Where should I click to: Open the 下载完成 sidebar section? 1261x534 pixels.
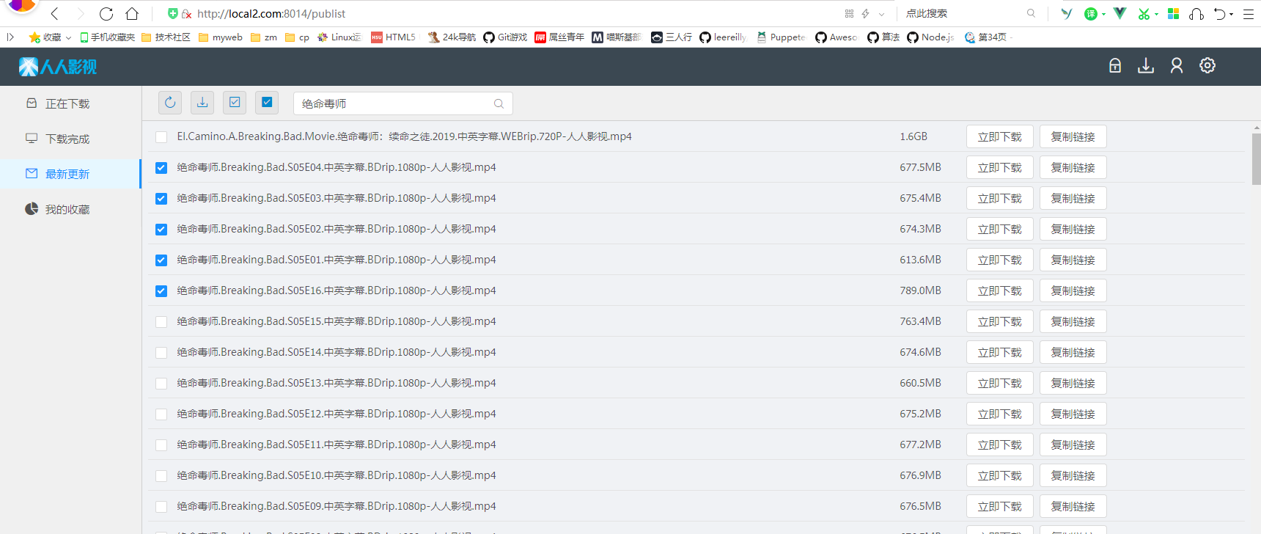(x=70, y=139)
